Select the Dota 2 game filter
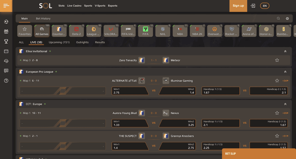This screenshot has height=159, width=296. point(76,31)
